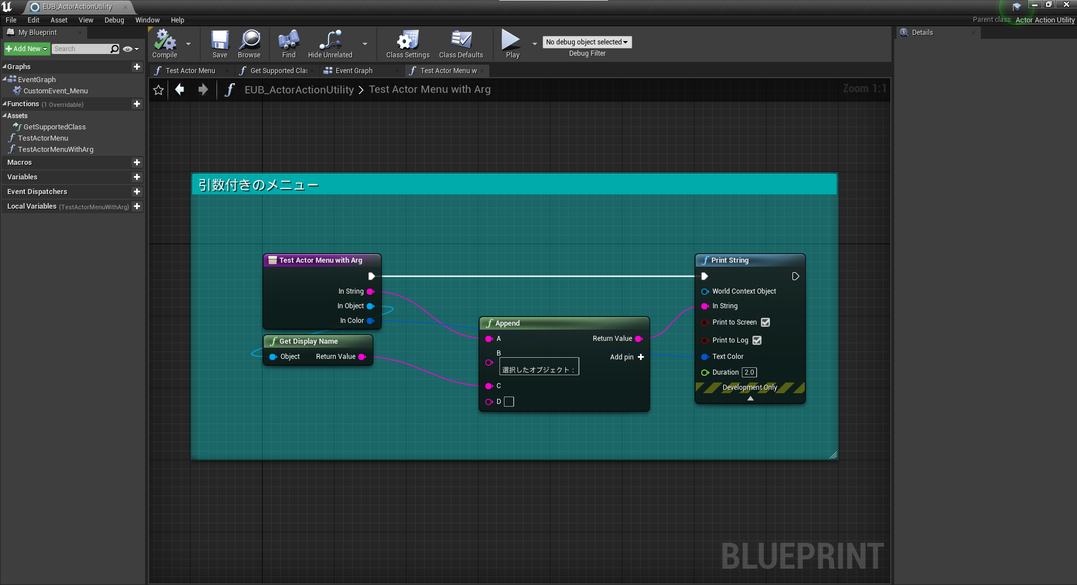Click the Unreal Engine logo icon
The width and height of the screenshot is (1077, 585).
7,7
